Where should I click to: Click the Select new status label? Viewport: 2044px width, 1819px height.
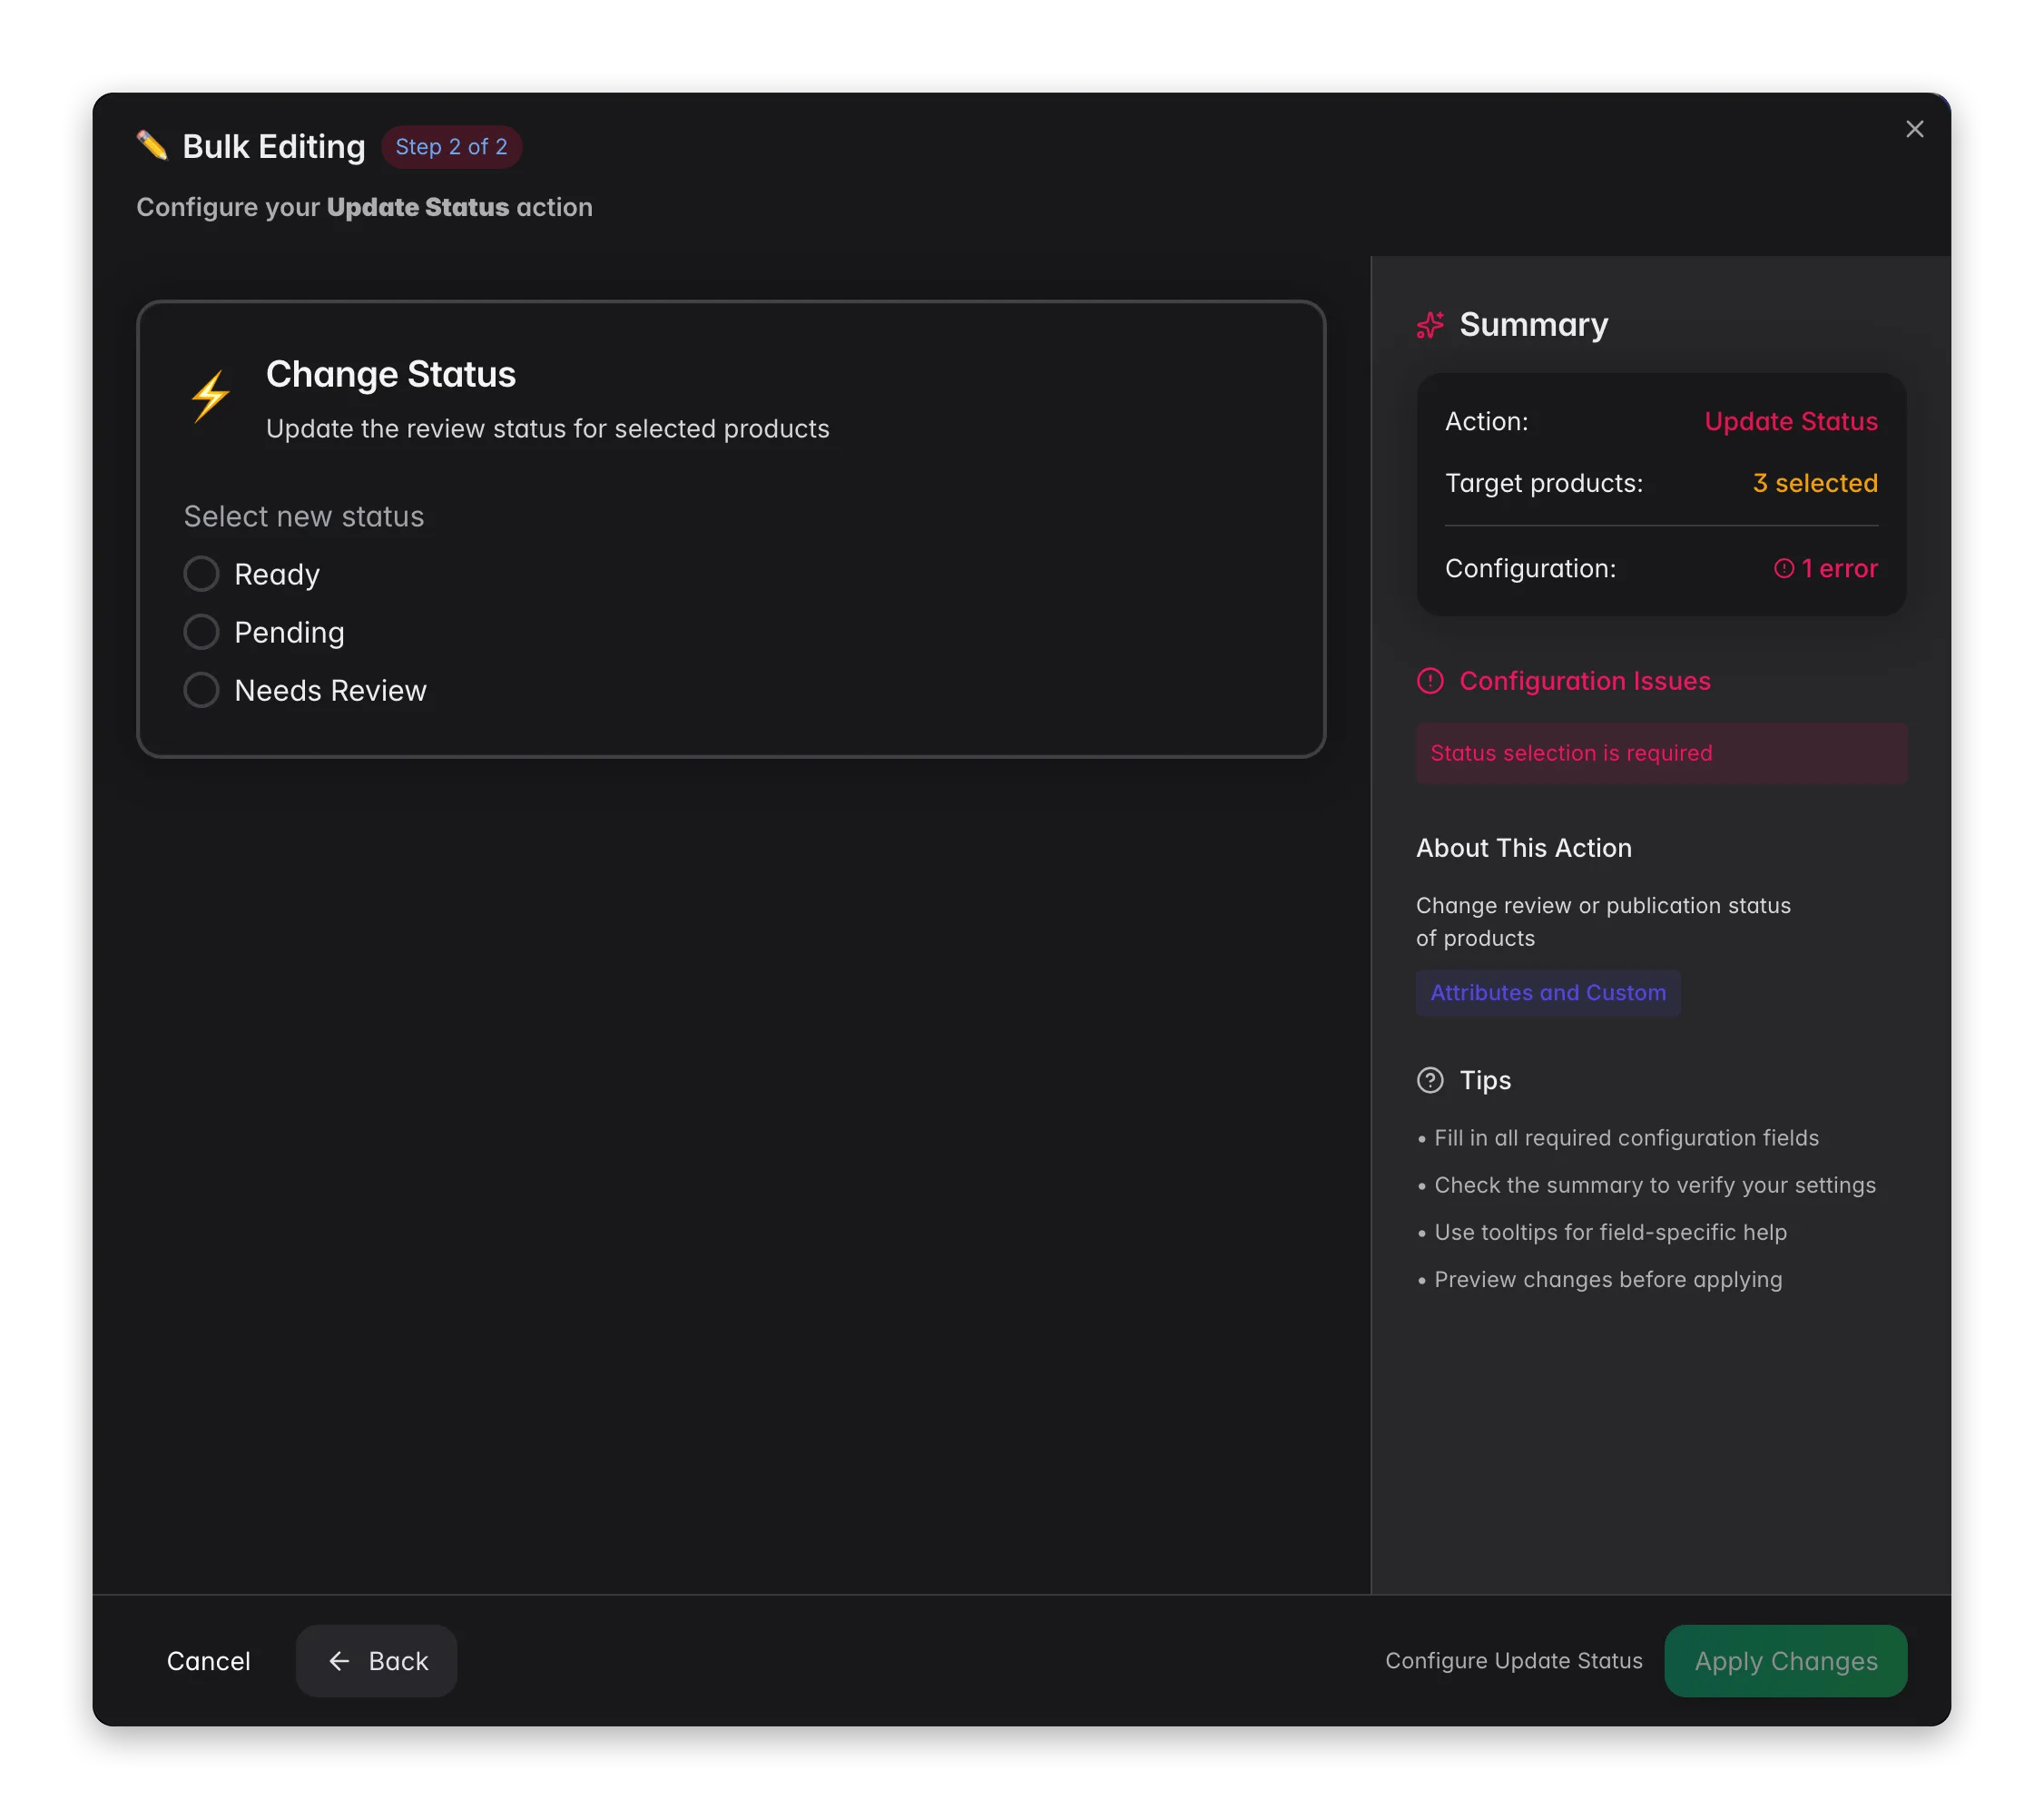pos(304,517)
